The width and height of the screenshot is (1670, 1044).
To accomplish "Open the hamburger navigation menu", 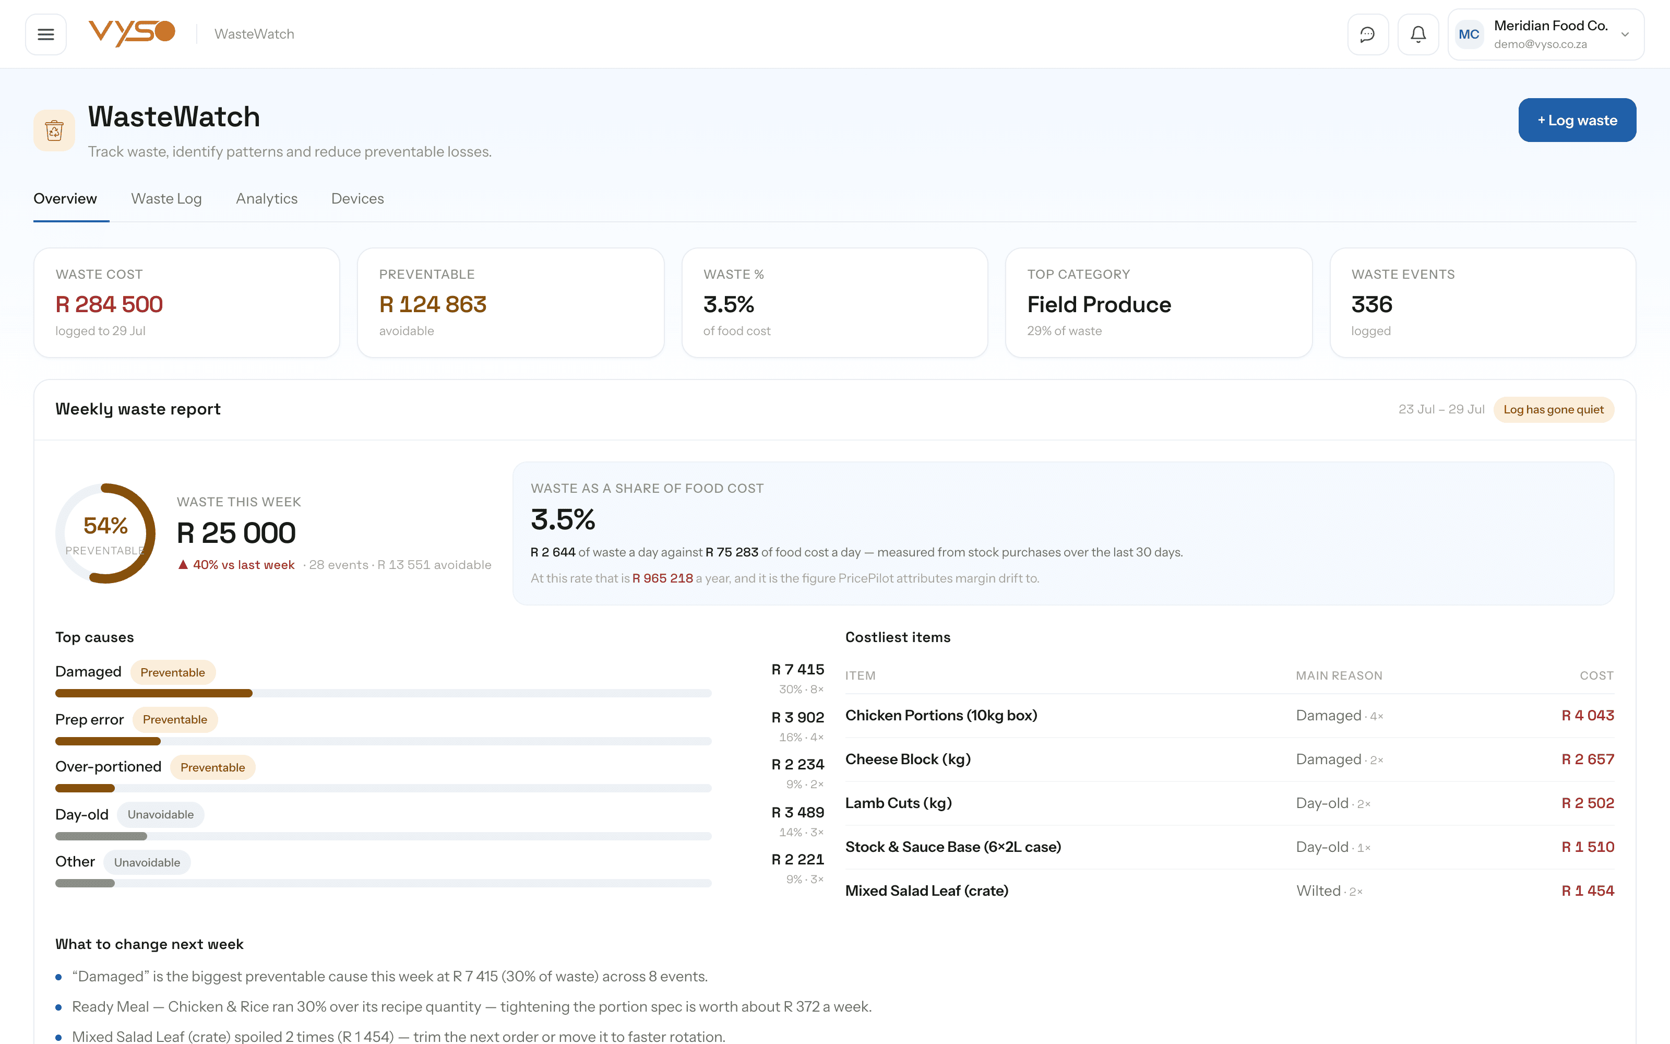I will tap(45, 34).
